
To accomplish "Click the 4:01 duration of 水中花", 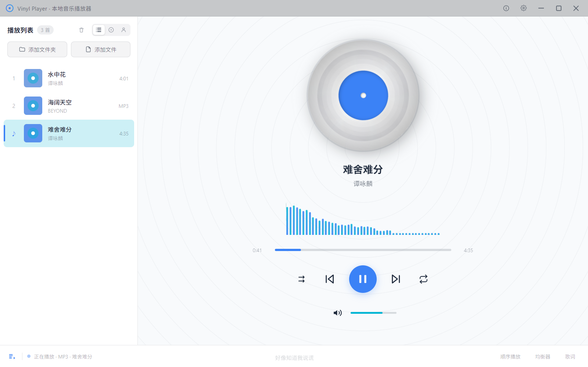I will pyautogui.click(x=124, y=79).
